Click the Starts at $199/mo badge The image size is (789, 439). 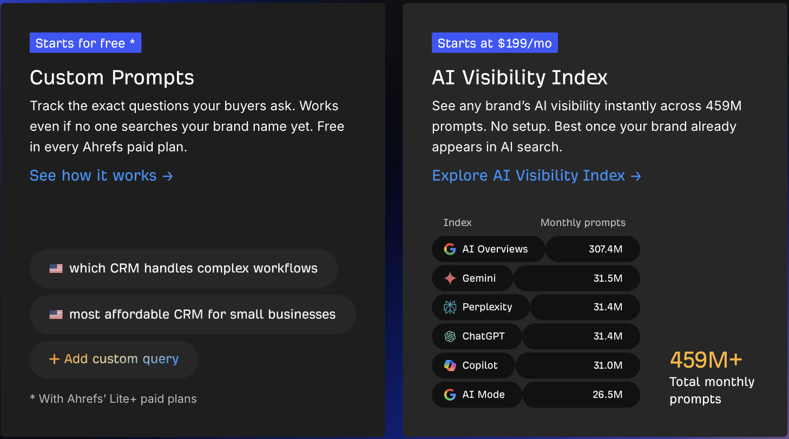(x=495, y=43)
